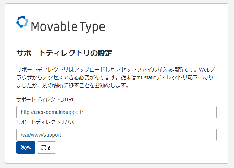
Task: Click the サポートディレクトリURL label
Action: point(45,99)
